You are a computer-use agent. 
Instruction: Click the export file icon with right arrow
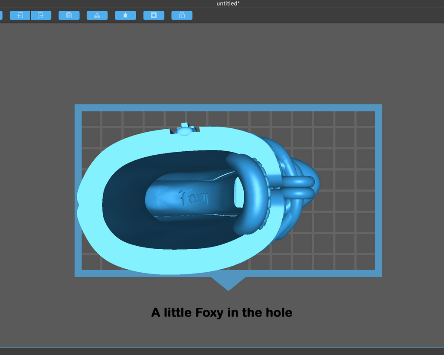[x=41, y=15]
